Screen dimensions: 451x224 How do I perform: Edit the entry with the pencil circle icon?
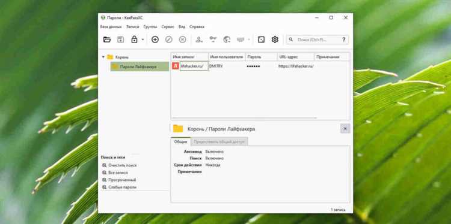(169, 40)
